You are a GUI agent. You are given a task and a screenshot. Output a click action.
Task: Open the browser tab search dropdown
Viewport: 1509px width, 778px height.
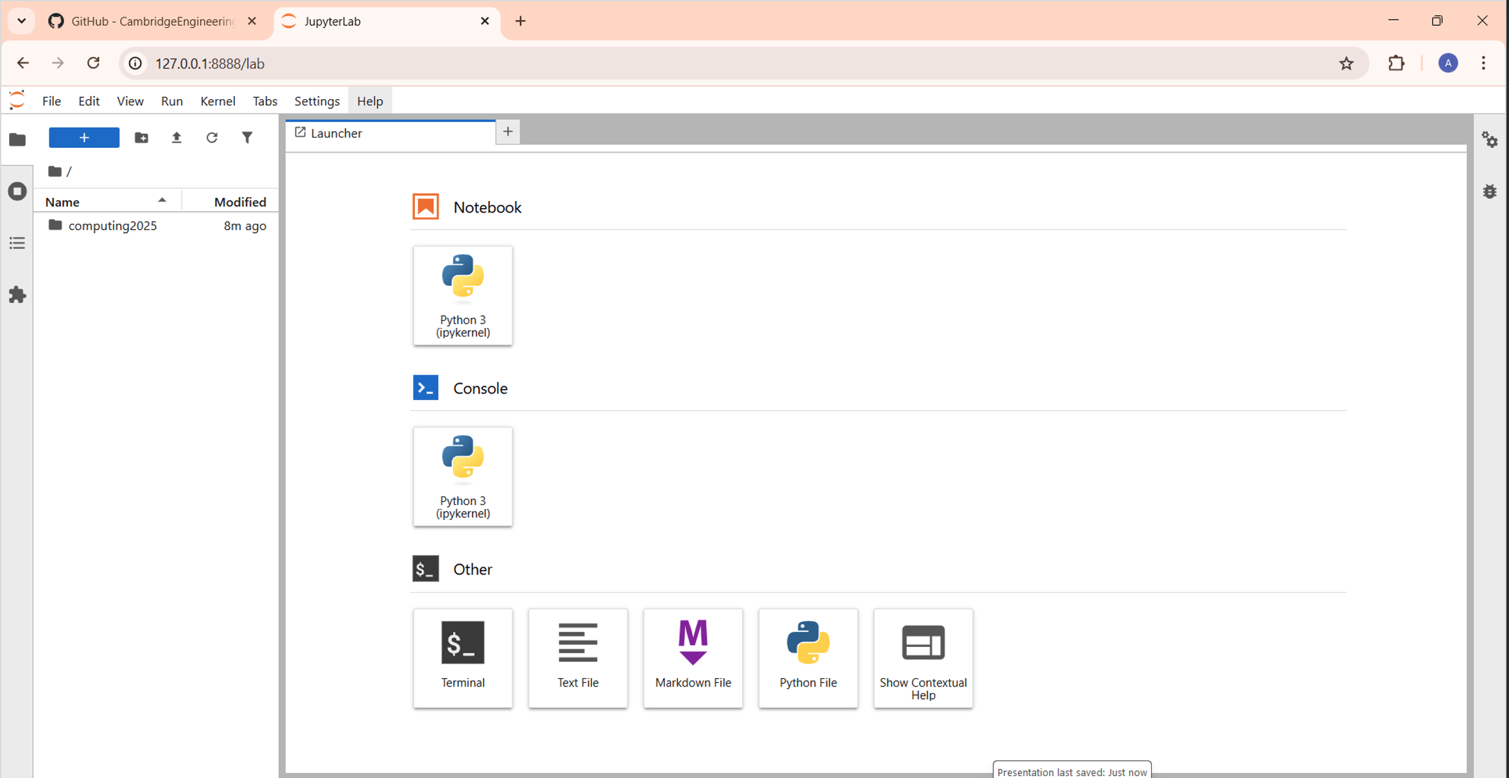point(21,21)
